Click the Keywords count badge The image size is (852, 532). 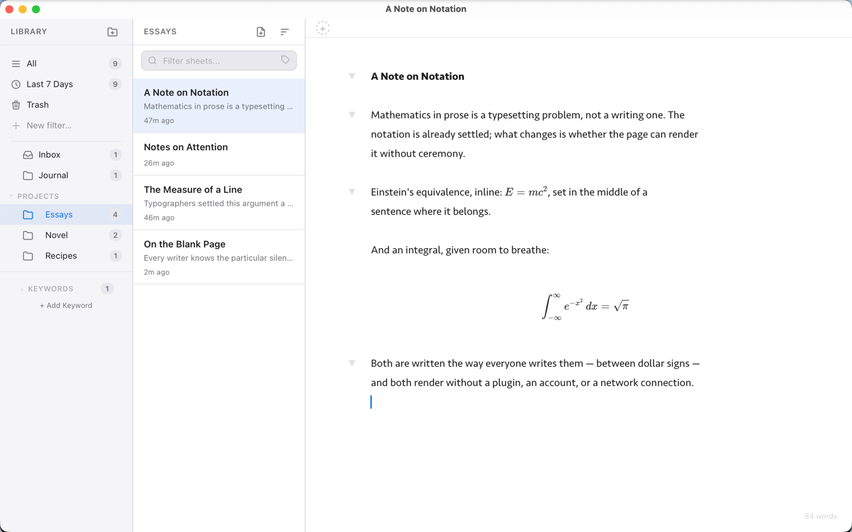click(x=107, y=289)
